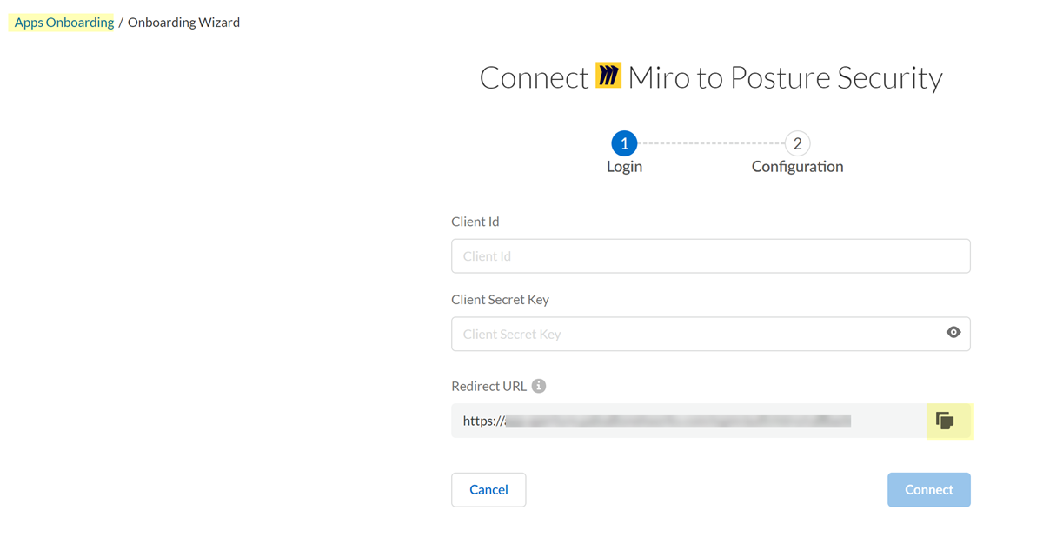The width and height of the screenshot is (1043, 550).
Task: Copy the Redirect URL with copy icon
Action: [x=945, y=421]
